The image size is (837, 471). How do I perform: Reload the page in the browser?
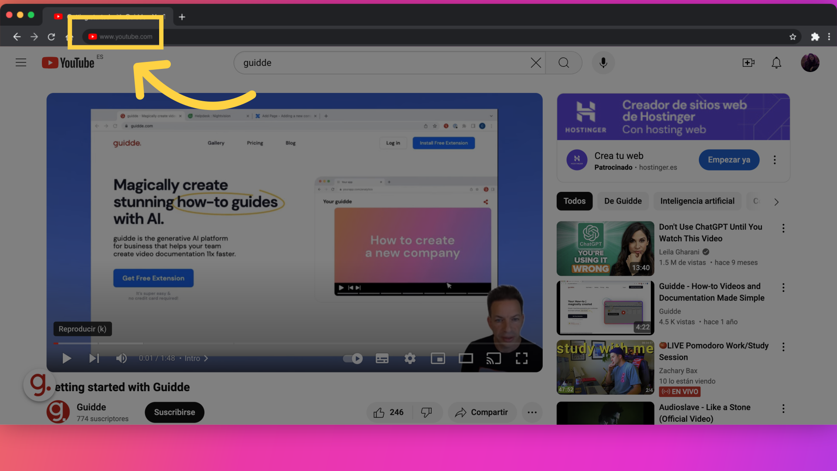51,37
